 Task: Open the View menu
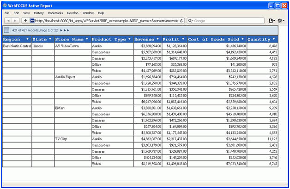click(26, 13)
